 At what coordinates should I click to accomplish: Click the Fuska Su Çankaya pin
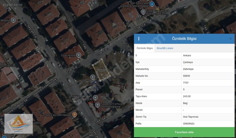coord(143,12)
